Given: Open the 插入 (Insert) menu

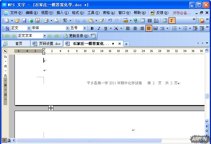Looking at the screenshot, I should tap(62, 13).
